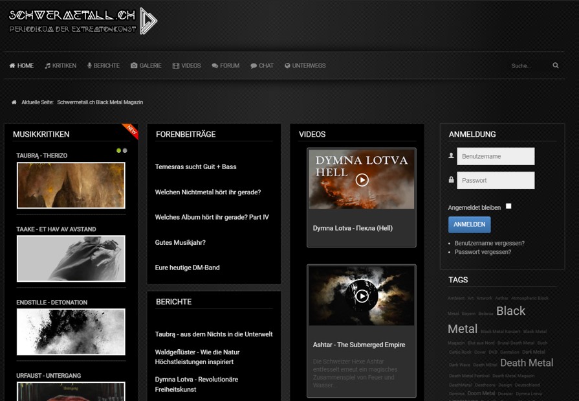The image size is (579, 401).
Task: Play the Ashtar Submerged Empire video
Action: click(x=362, y=296)
